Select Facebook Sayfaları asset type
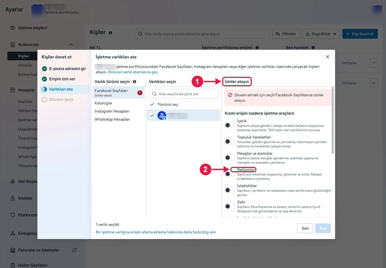Viewport: 386px width, 268px height. point(118,93)
